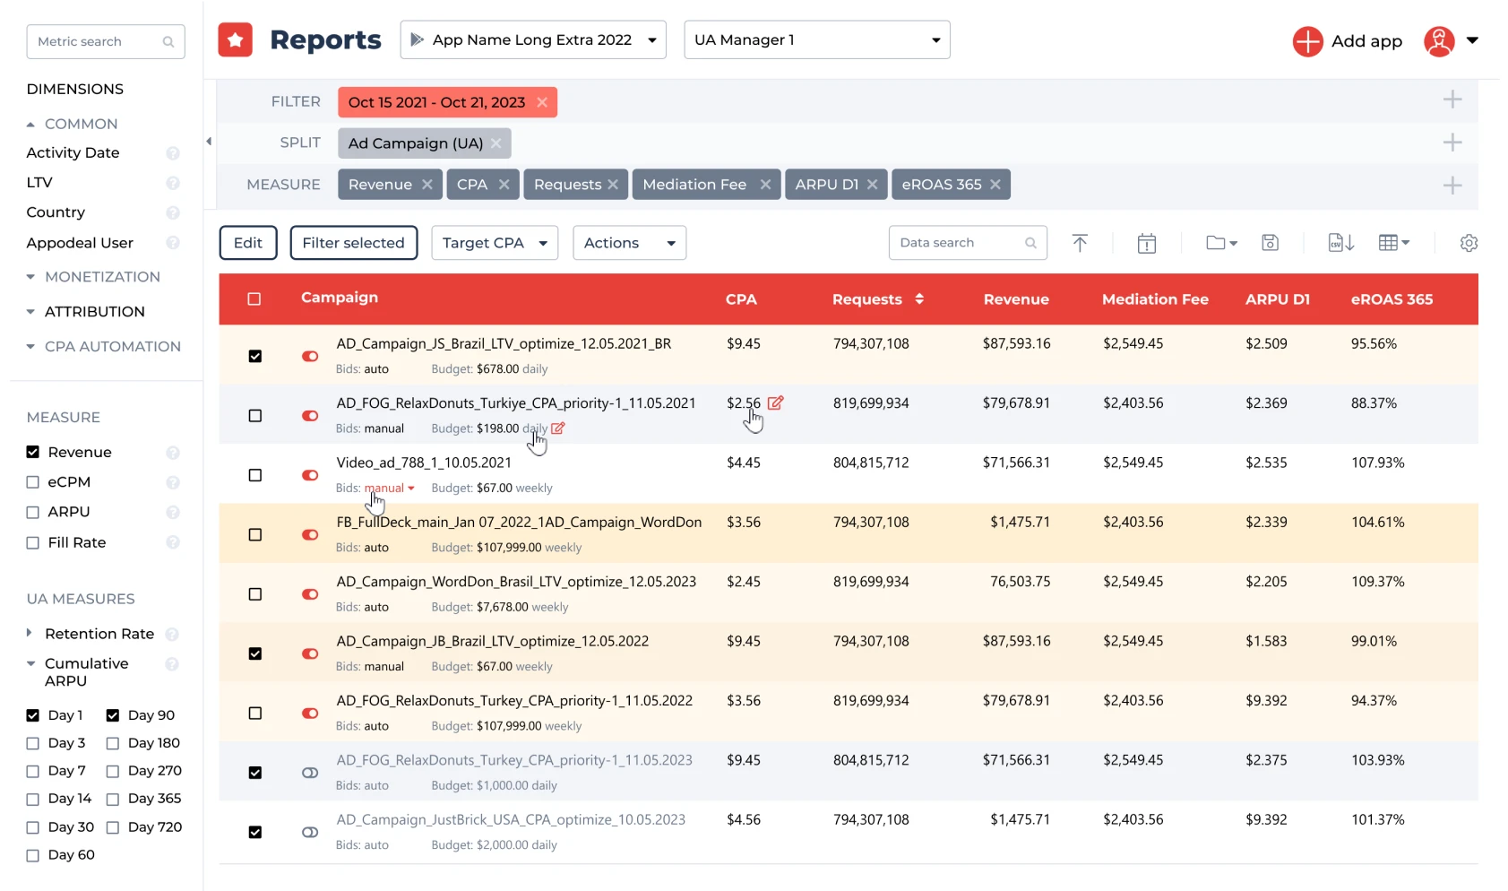Viewport: 1508px width, 891px height.
Task: Toggle status switch for AD_FOG_RelaxDonuts_Turkiye campaign
Action: point(310,416)
